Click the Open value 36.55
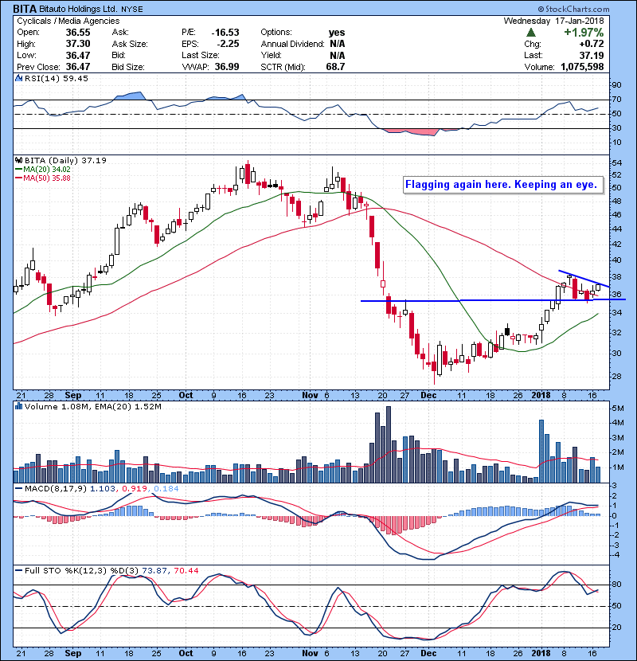 [78, 33]
